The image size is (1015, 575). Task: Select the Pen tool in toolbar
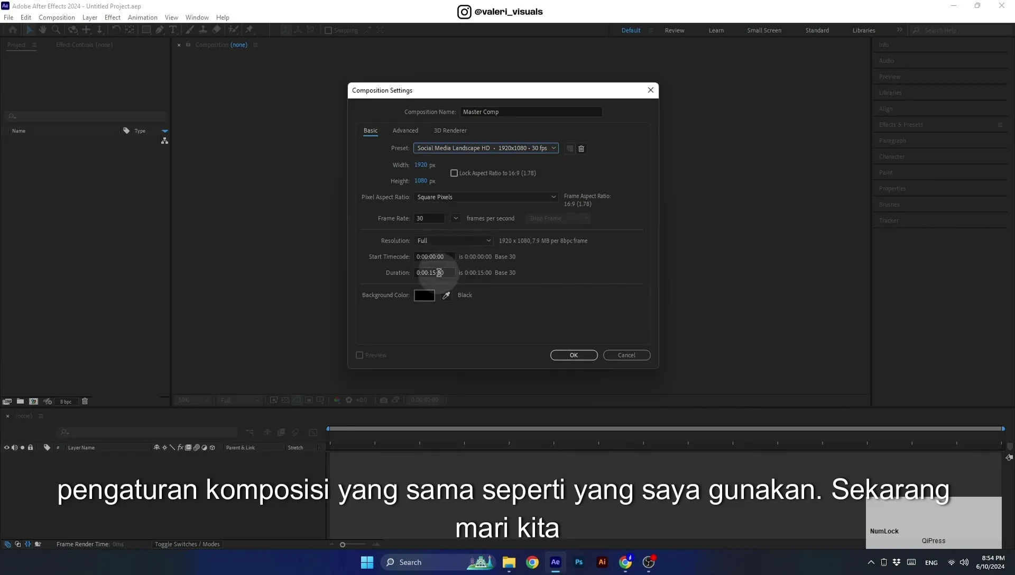pos(160,30)
